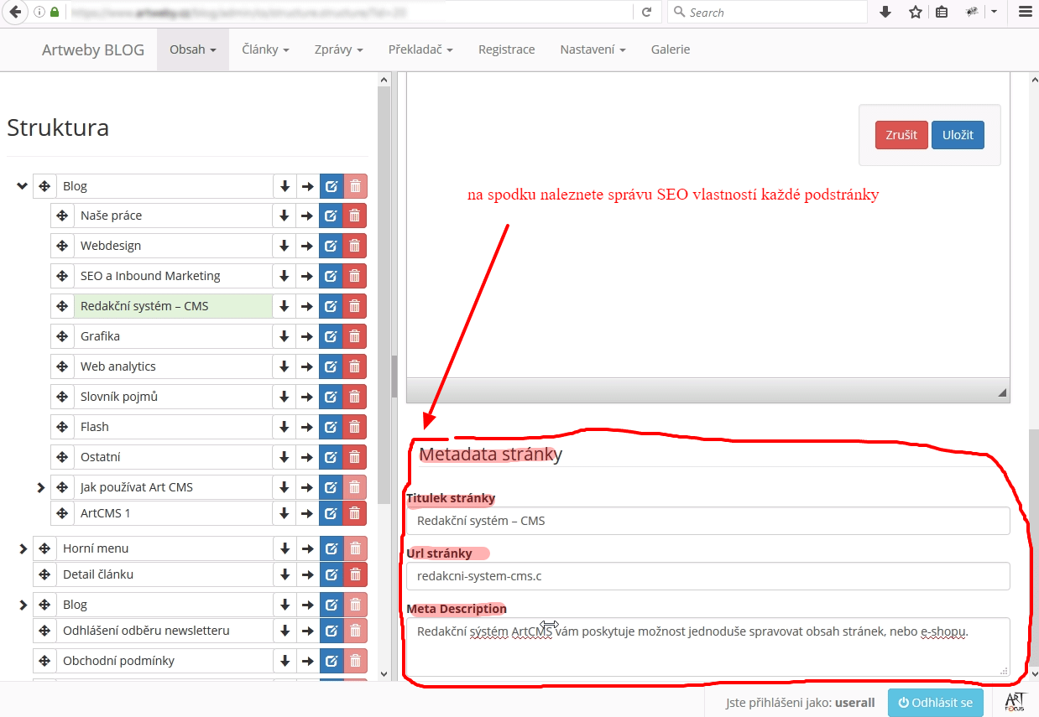Edit the Jak používat Art CMS item
Viewport: 1039px width, 717px height.
(331, 487)
